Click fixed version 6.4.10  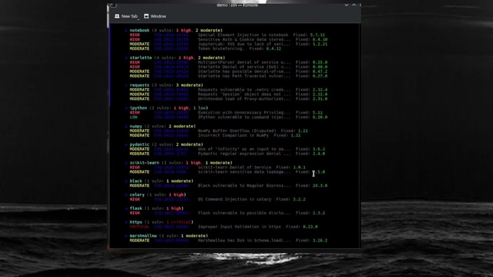(x=320, y=40)
